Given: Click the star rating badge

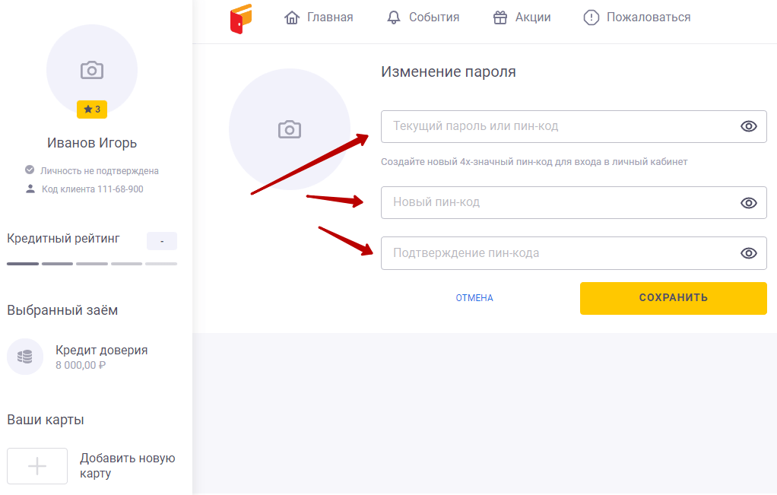Looking at the screenshot, I should pyautogui.click(x=92, y=109).
